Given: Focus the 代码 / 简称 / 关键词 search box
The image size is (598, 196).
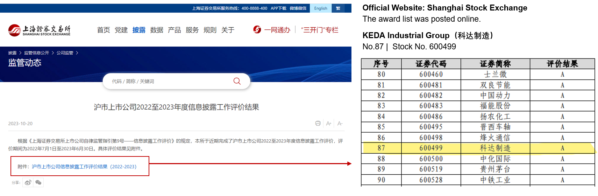Looking at the screenshot, I should click(168, 81).
